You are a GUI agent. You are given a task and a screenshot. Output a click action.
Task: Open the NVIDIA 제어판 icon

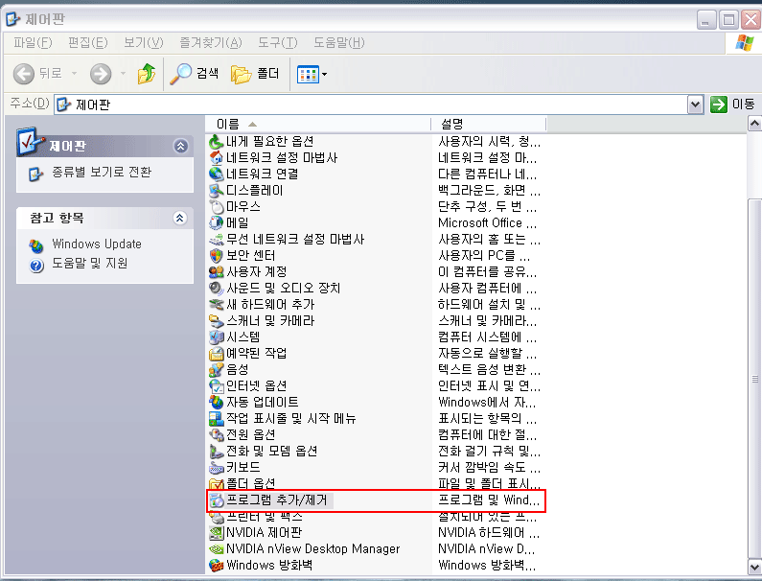click(216, 532)
